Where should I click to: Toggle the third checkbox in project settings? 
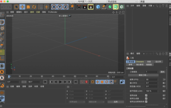146,102
